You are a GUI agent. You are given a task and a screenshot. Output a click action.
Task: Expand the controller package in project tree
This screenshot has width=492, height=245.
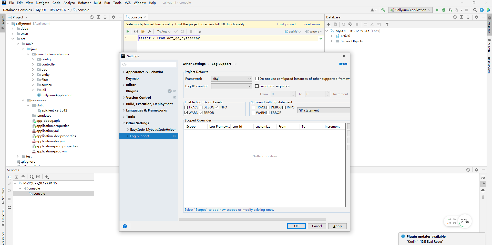(33, 64)
